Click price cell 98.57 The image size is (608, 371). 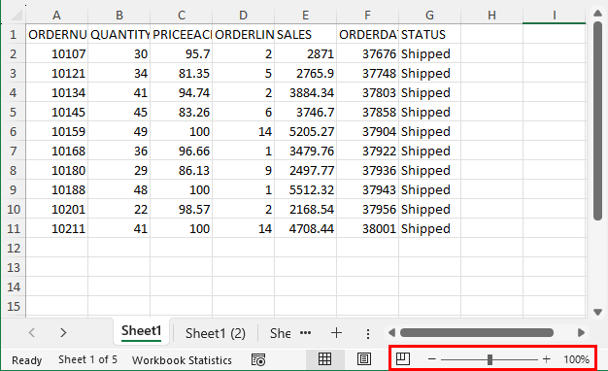click(x=181, y=210)
